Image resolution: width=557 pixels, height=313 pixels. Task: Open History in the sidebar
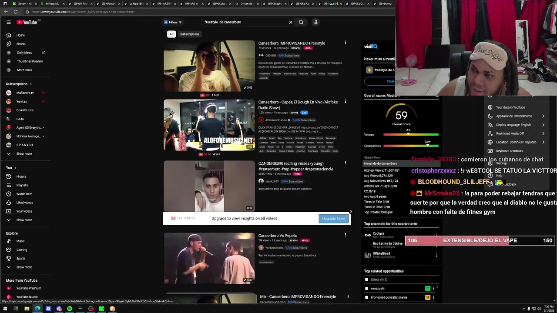coord(21,176)
